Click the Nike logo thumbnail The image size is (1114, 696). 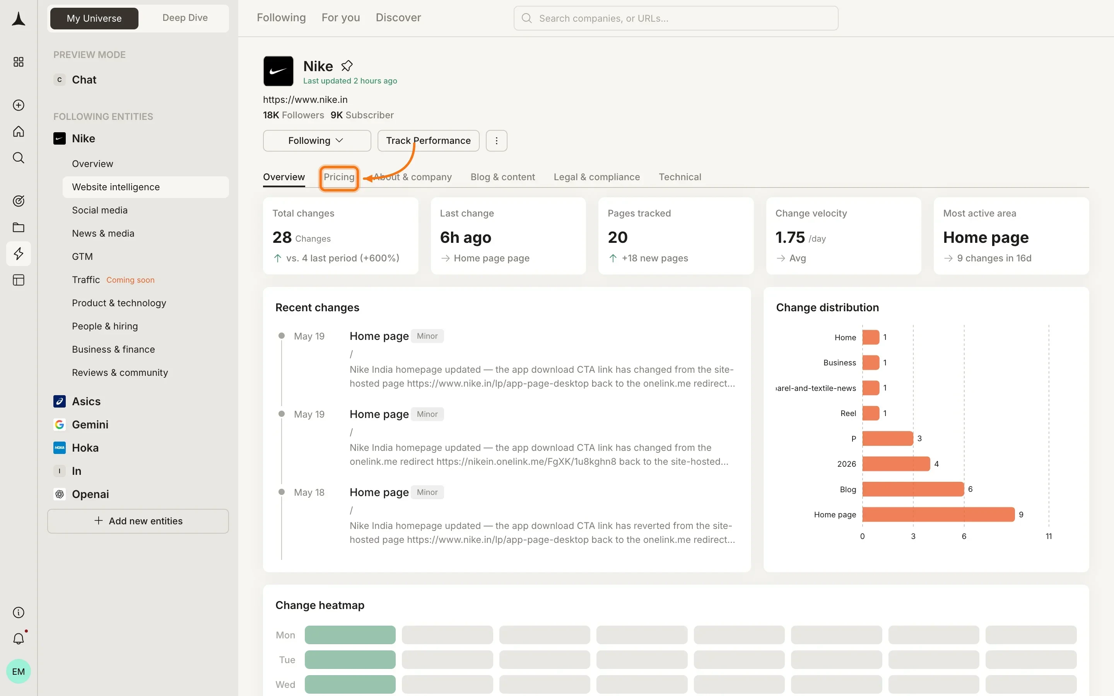pos(278,71)
